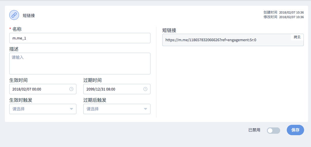Click the 创建时间 2018/02/07 10:36 text
The height and width of the screenshot is (147, 311).
pos(284,12)
